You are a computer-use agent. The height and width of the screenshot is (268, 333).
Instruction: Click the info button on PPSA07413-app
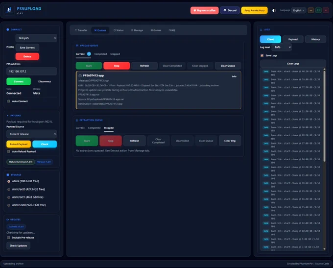tap(234, 76)
